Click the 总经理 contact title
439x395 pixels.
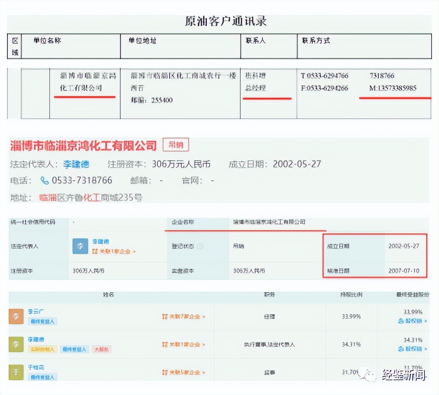click(x=255, y=88)
